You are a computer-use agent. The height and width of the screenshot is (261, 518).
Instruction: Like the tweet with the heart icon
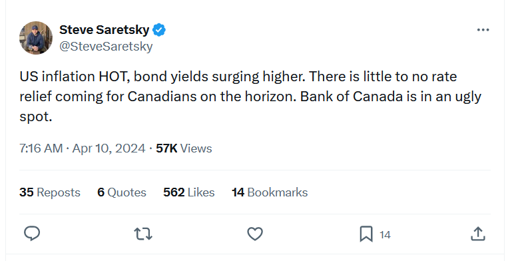tap(255, 234)
